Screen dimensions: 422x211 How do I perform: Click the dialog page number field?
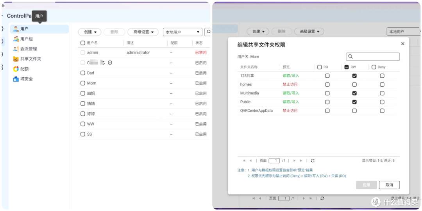click(274, 161)
